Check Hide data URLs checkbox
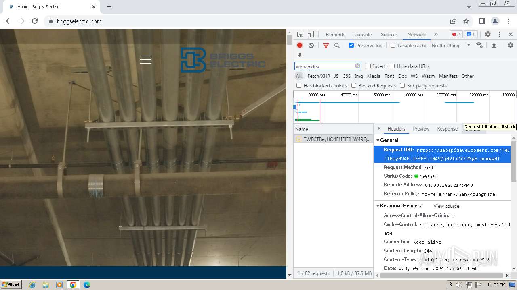Image resolution: width=517 pixels, height=290 pixels. coord(392,66)
